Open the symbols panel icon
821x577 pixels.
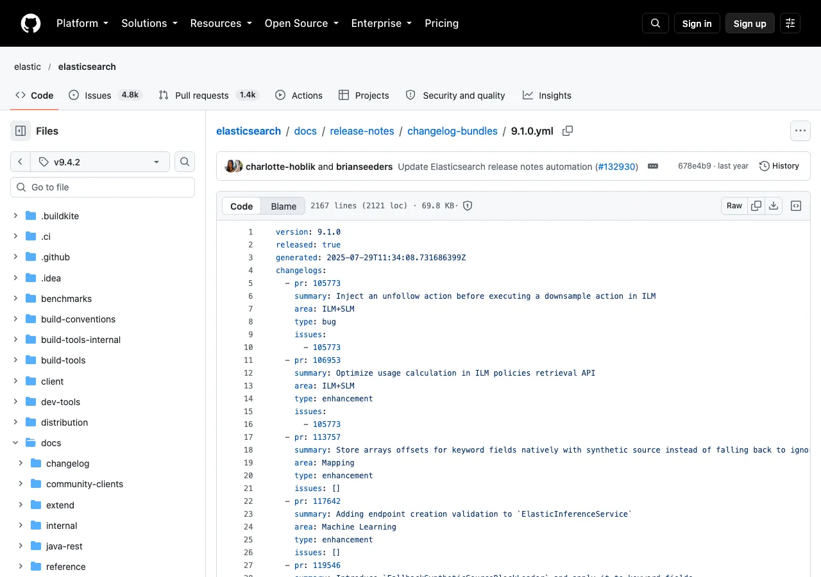(796, 206)
